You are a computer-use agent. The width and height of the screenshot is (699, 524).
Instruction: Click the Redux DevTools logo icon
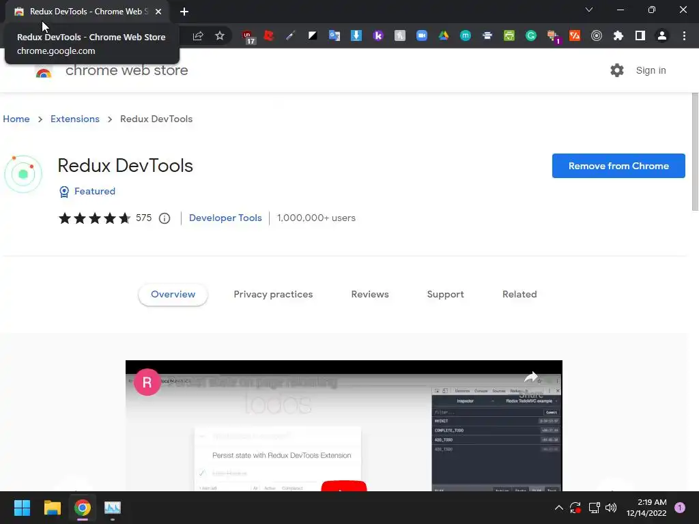(x=23, y=174)
